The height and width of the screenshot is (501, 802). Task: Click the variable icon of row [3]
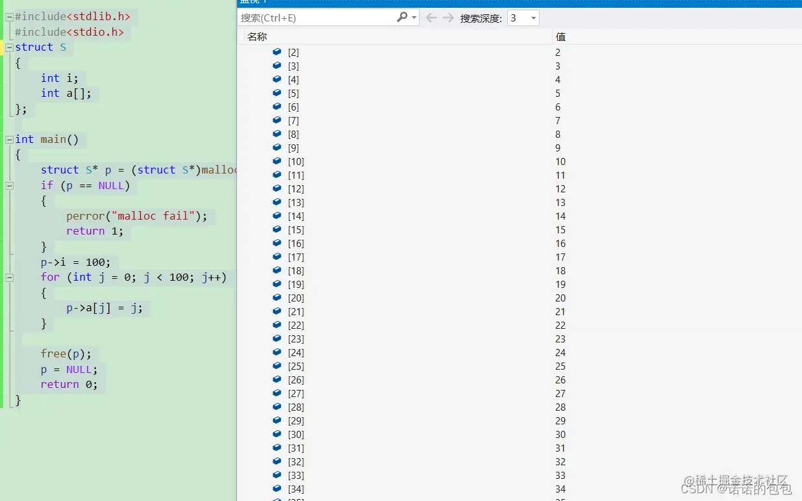pyautogui.click(x=277, y=66)
